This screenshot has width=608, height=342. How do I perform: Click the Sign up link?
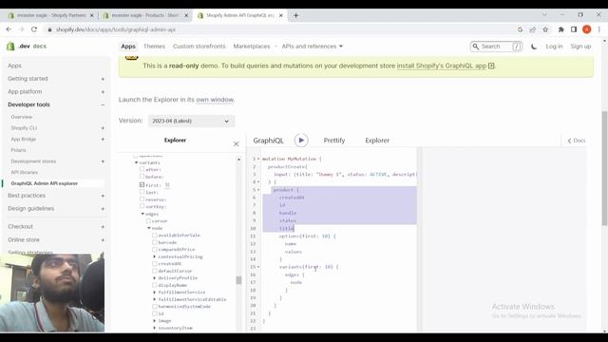click(580, 47)
